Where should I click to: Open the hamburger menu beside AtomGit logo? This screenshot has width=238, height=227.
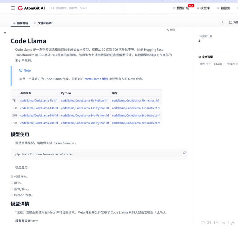tap(13, 8)
